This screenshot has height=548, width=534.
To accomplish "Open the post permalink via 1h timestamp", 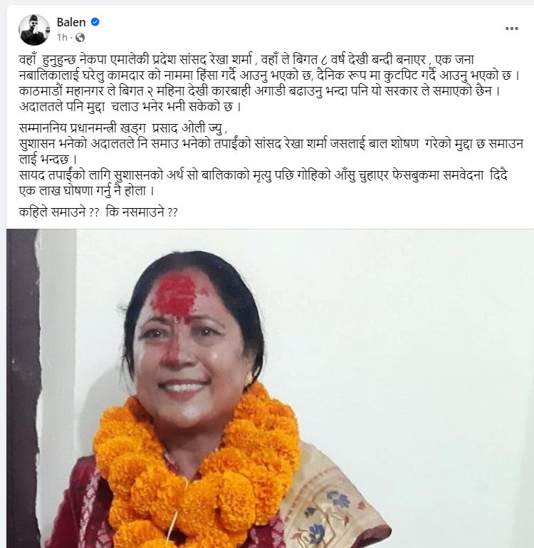I will [62, 37].
